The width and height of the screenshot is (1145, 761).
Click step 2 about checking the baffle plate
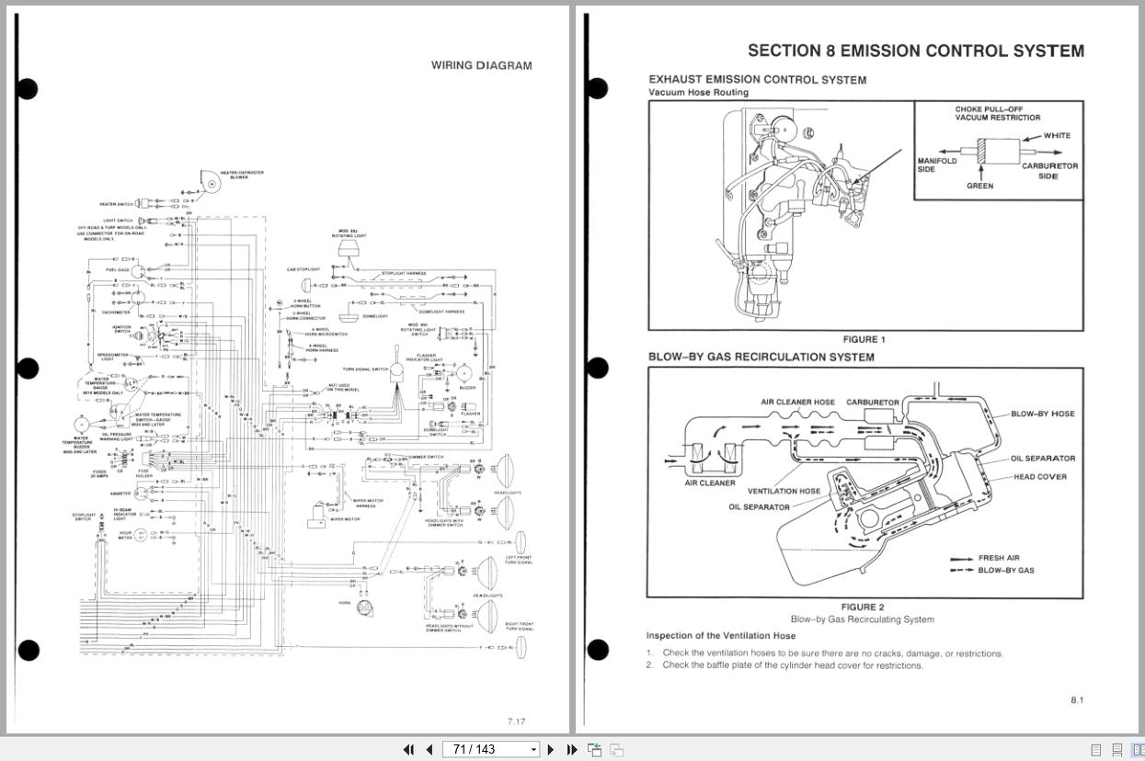784,665
